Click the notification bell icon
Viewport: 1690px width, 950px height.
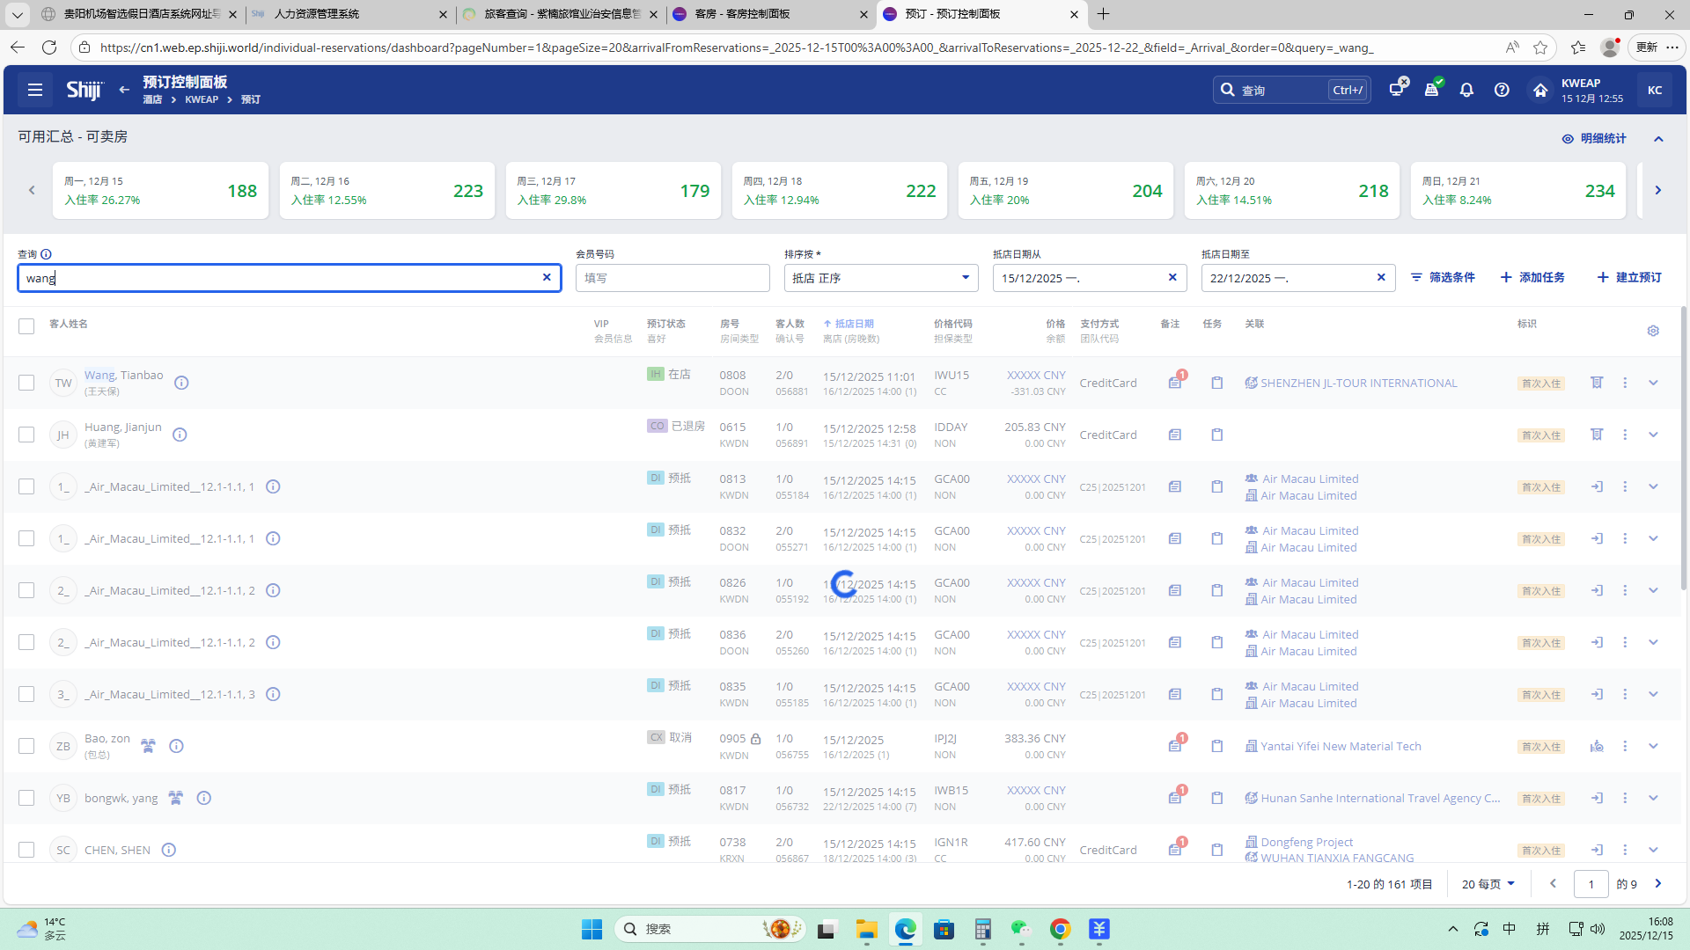[1466, 90]
